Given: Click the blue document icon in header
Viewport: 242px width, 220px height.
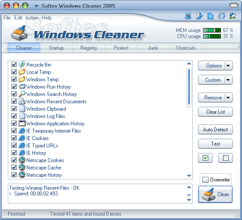Looking at the screenshot, I should point(210,16).
